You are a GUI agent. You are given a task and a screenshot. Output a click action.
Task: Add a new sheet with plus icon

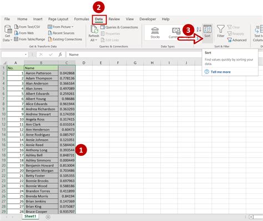coord(48,217)
